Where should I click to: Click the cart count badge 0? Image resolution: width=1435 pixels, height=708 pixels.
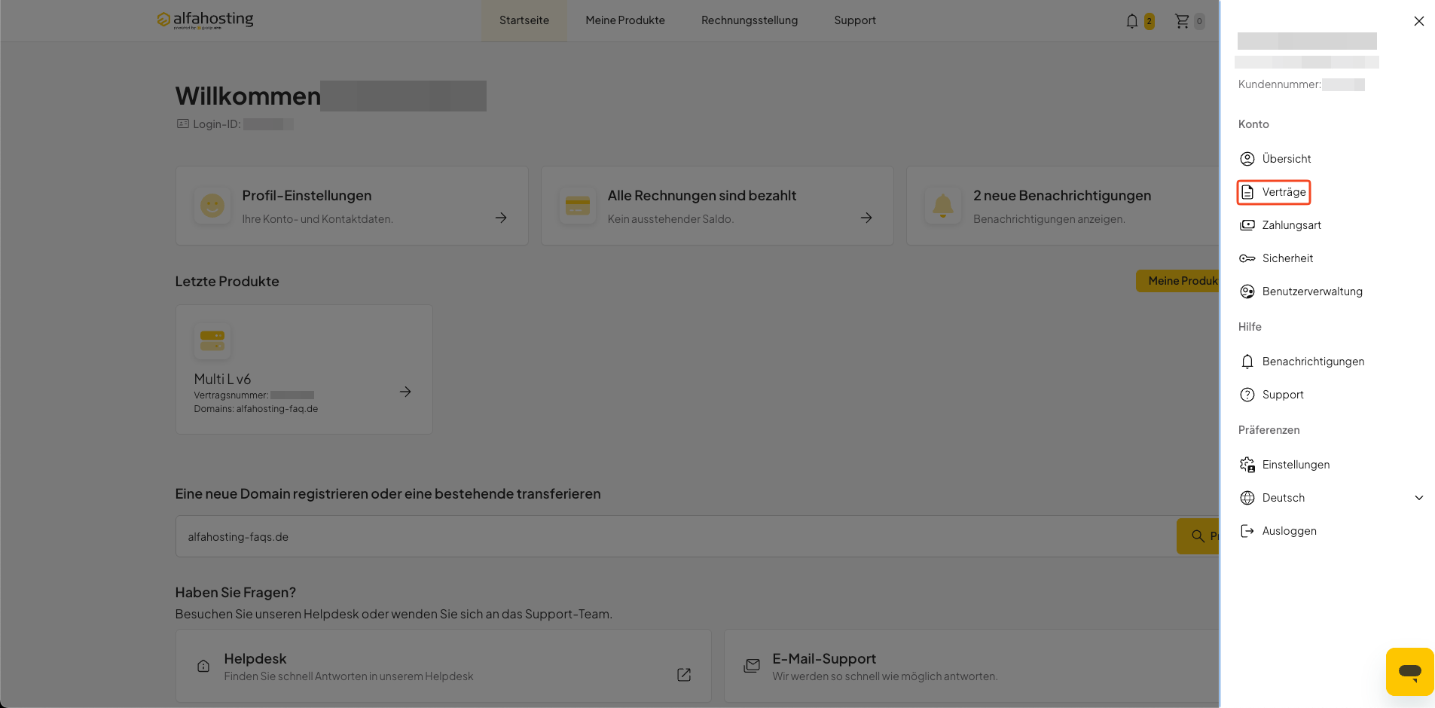coord(1199,21)
